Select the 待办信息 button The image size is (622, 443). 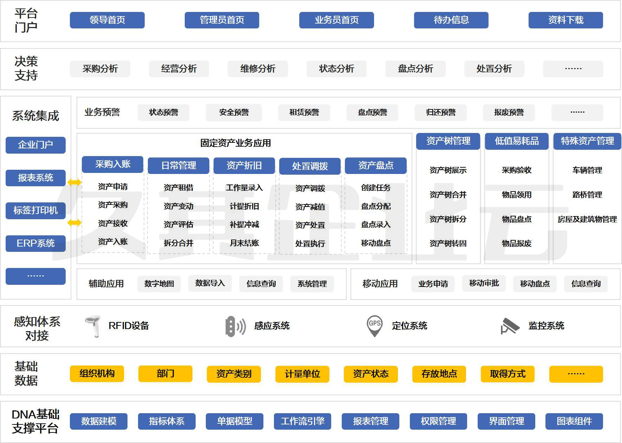(x=451, y=20)
